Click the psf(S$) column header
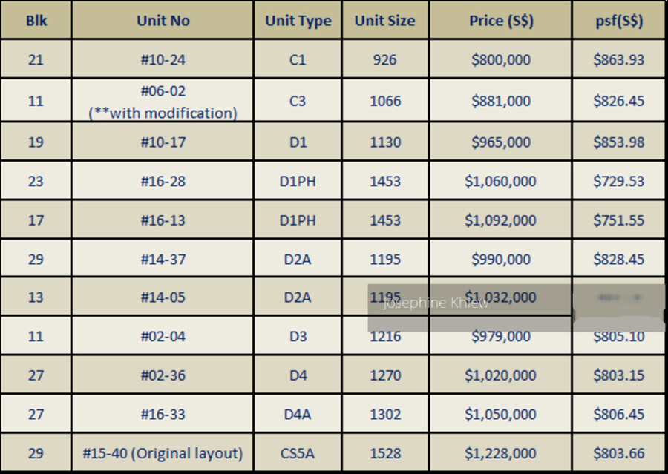668x474 pixels. coord(618,21)
